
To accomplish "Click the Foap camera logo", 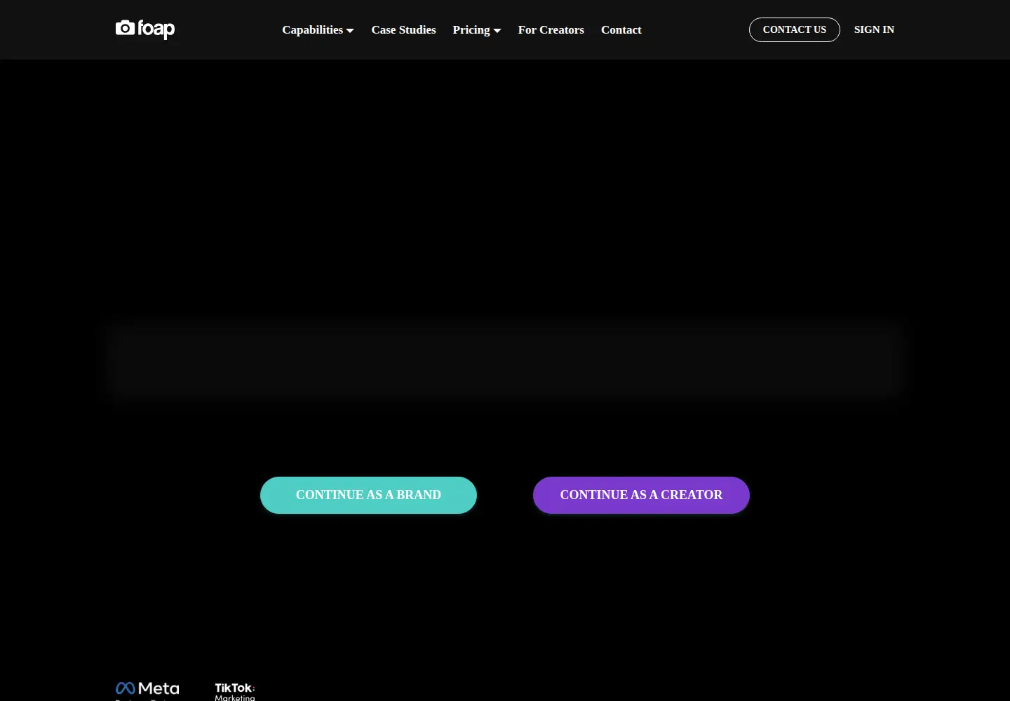I will coord(145,29).
